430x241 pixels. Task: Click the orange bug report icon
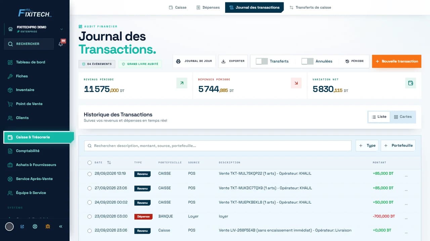(x=48, y=227)
